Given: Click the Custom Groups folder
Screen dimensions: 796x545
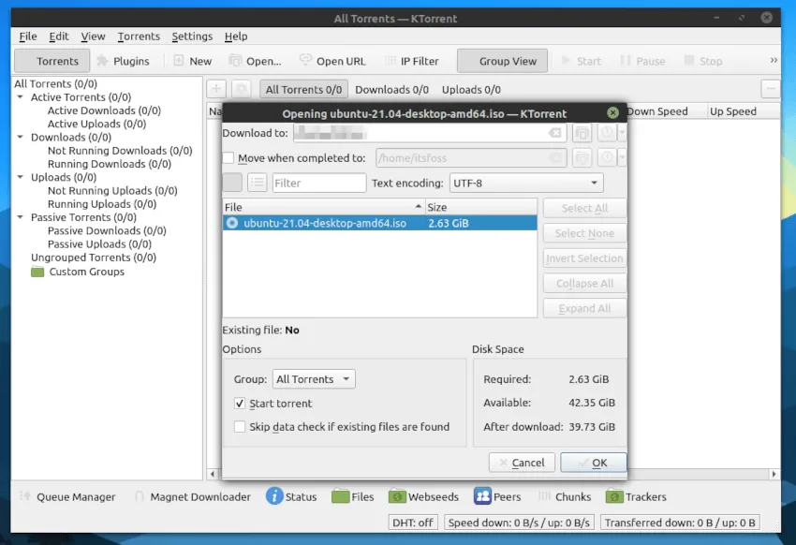Looking at the screenshot, I should pyautogui.click(x=78, y=272).
